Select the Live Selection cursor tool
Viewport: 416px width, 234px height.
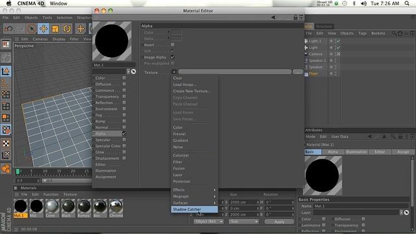click(x=32, y=29)
